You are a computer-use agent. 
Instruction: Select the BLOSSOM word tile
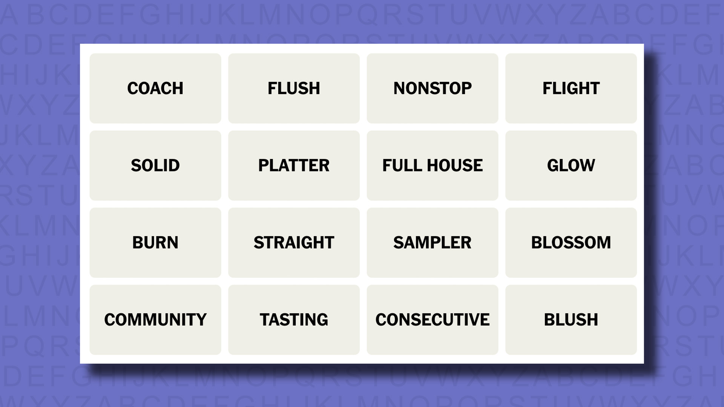(x=571, y=242)
